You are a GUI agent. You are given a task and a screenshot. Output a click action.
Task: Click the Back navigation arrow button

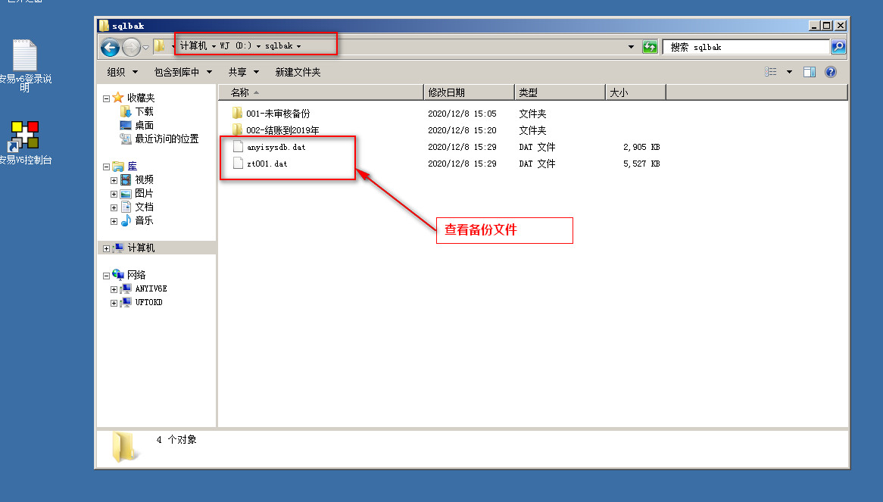point(111,47)
